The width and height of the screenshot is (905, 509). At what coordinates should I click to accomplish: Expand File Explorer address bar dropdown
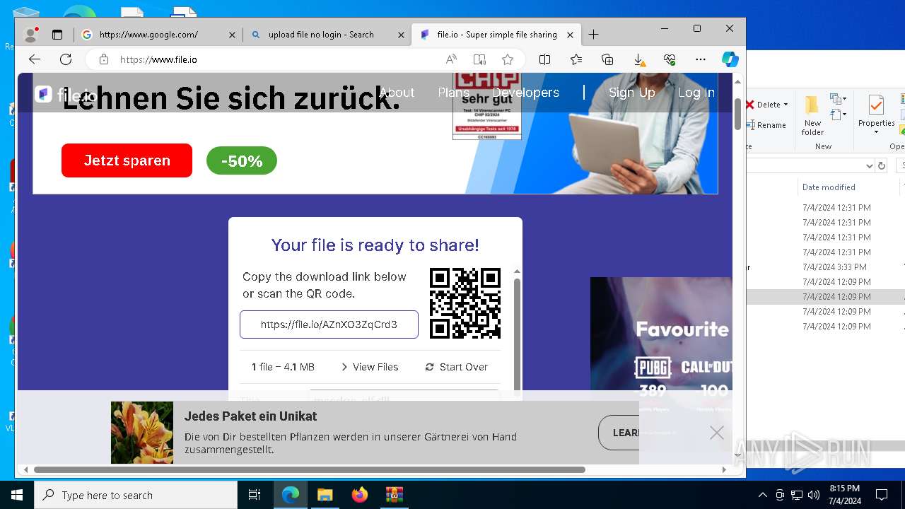[870, 165]
